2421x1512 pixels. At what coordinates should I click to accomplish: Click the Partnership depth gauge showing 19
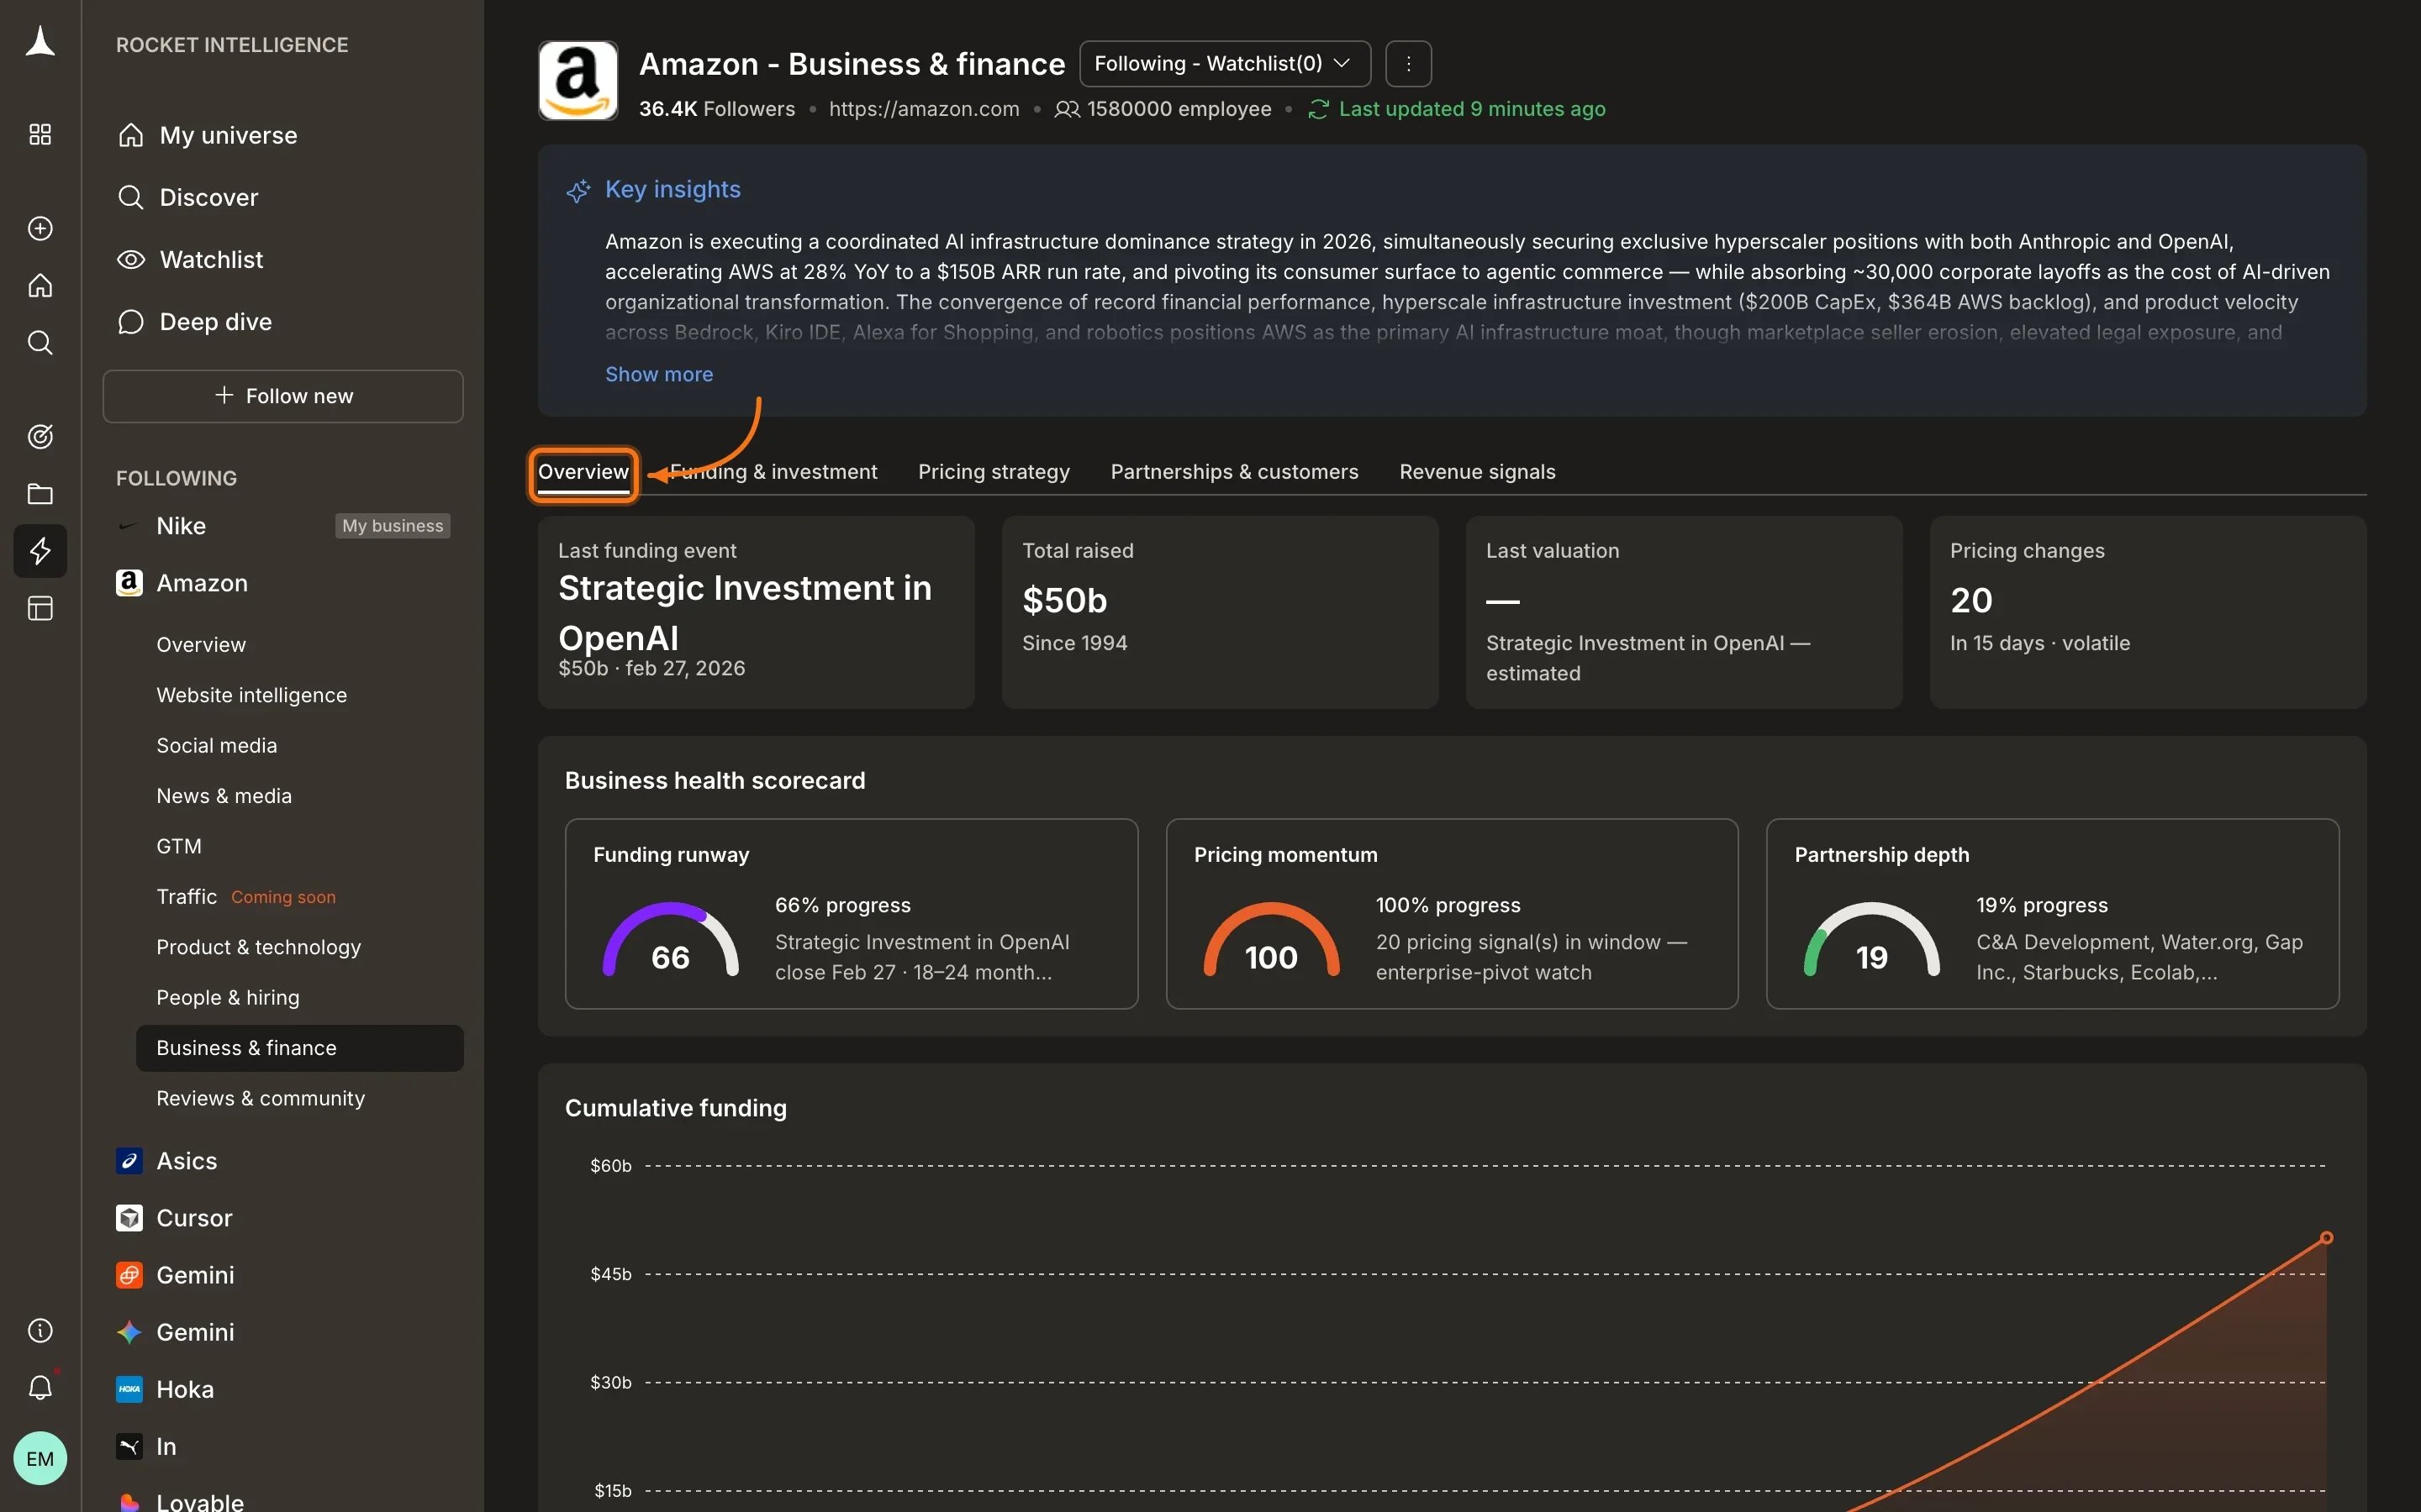click(x=1872, y=940)
